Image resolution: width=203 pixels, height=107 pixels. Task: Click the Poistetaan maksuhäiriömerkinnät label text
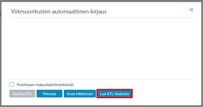[x=45, y=85]
